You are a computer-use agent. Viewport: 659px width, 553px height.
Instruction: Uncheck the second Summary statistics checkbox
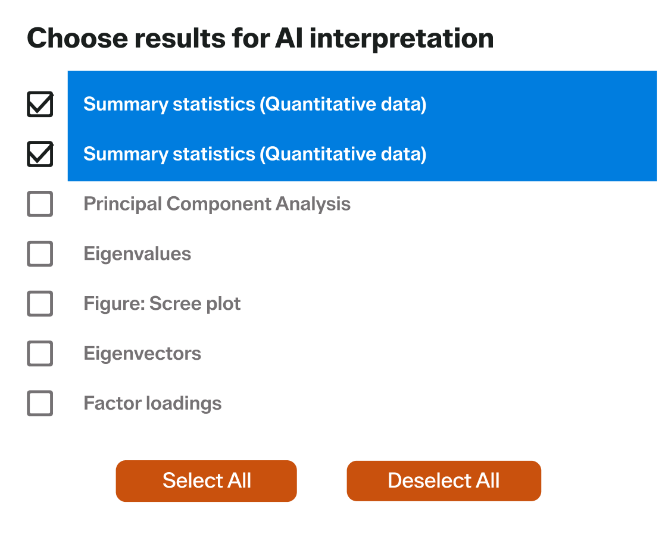point(40,155)
